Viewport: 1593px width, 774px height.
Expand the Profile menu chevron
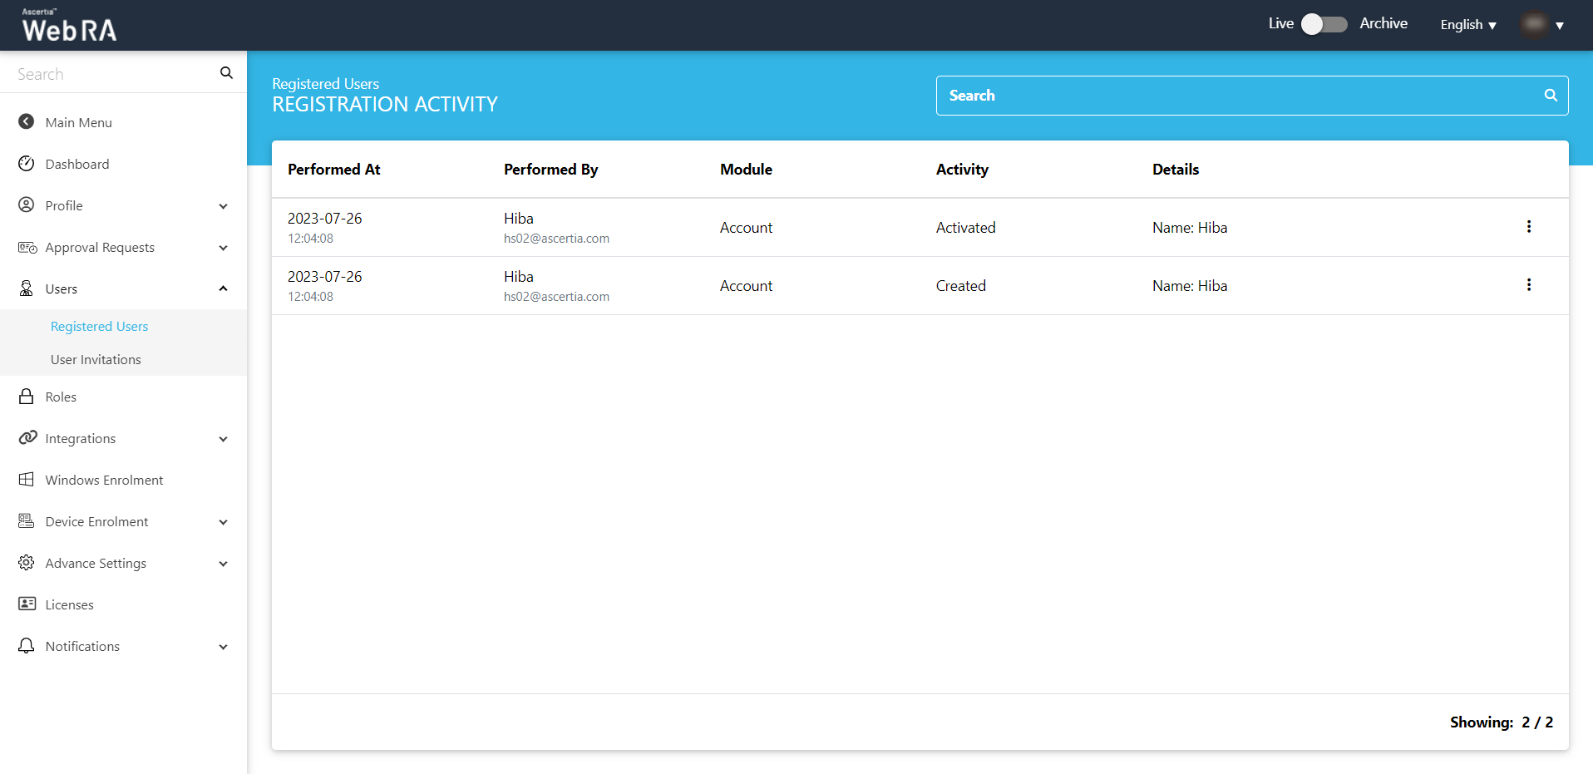[223, 206]
